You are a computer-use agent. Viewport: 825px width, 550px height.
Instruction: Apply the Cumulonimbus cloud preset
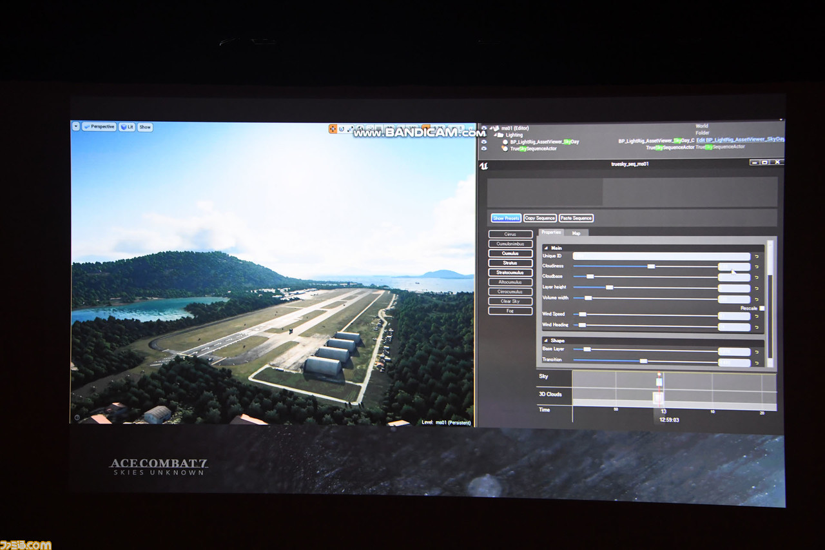click(x=510, y=244)
